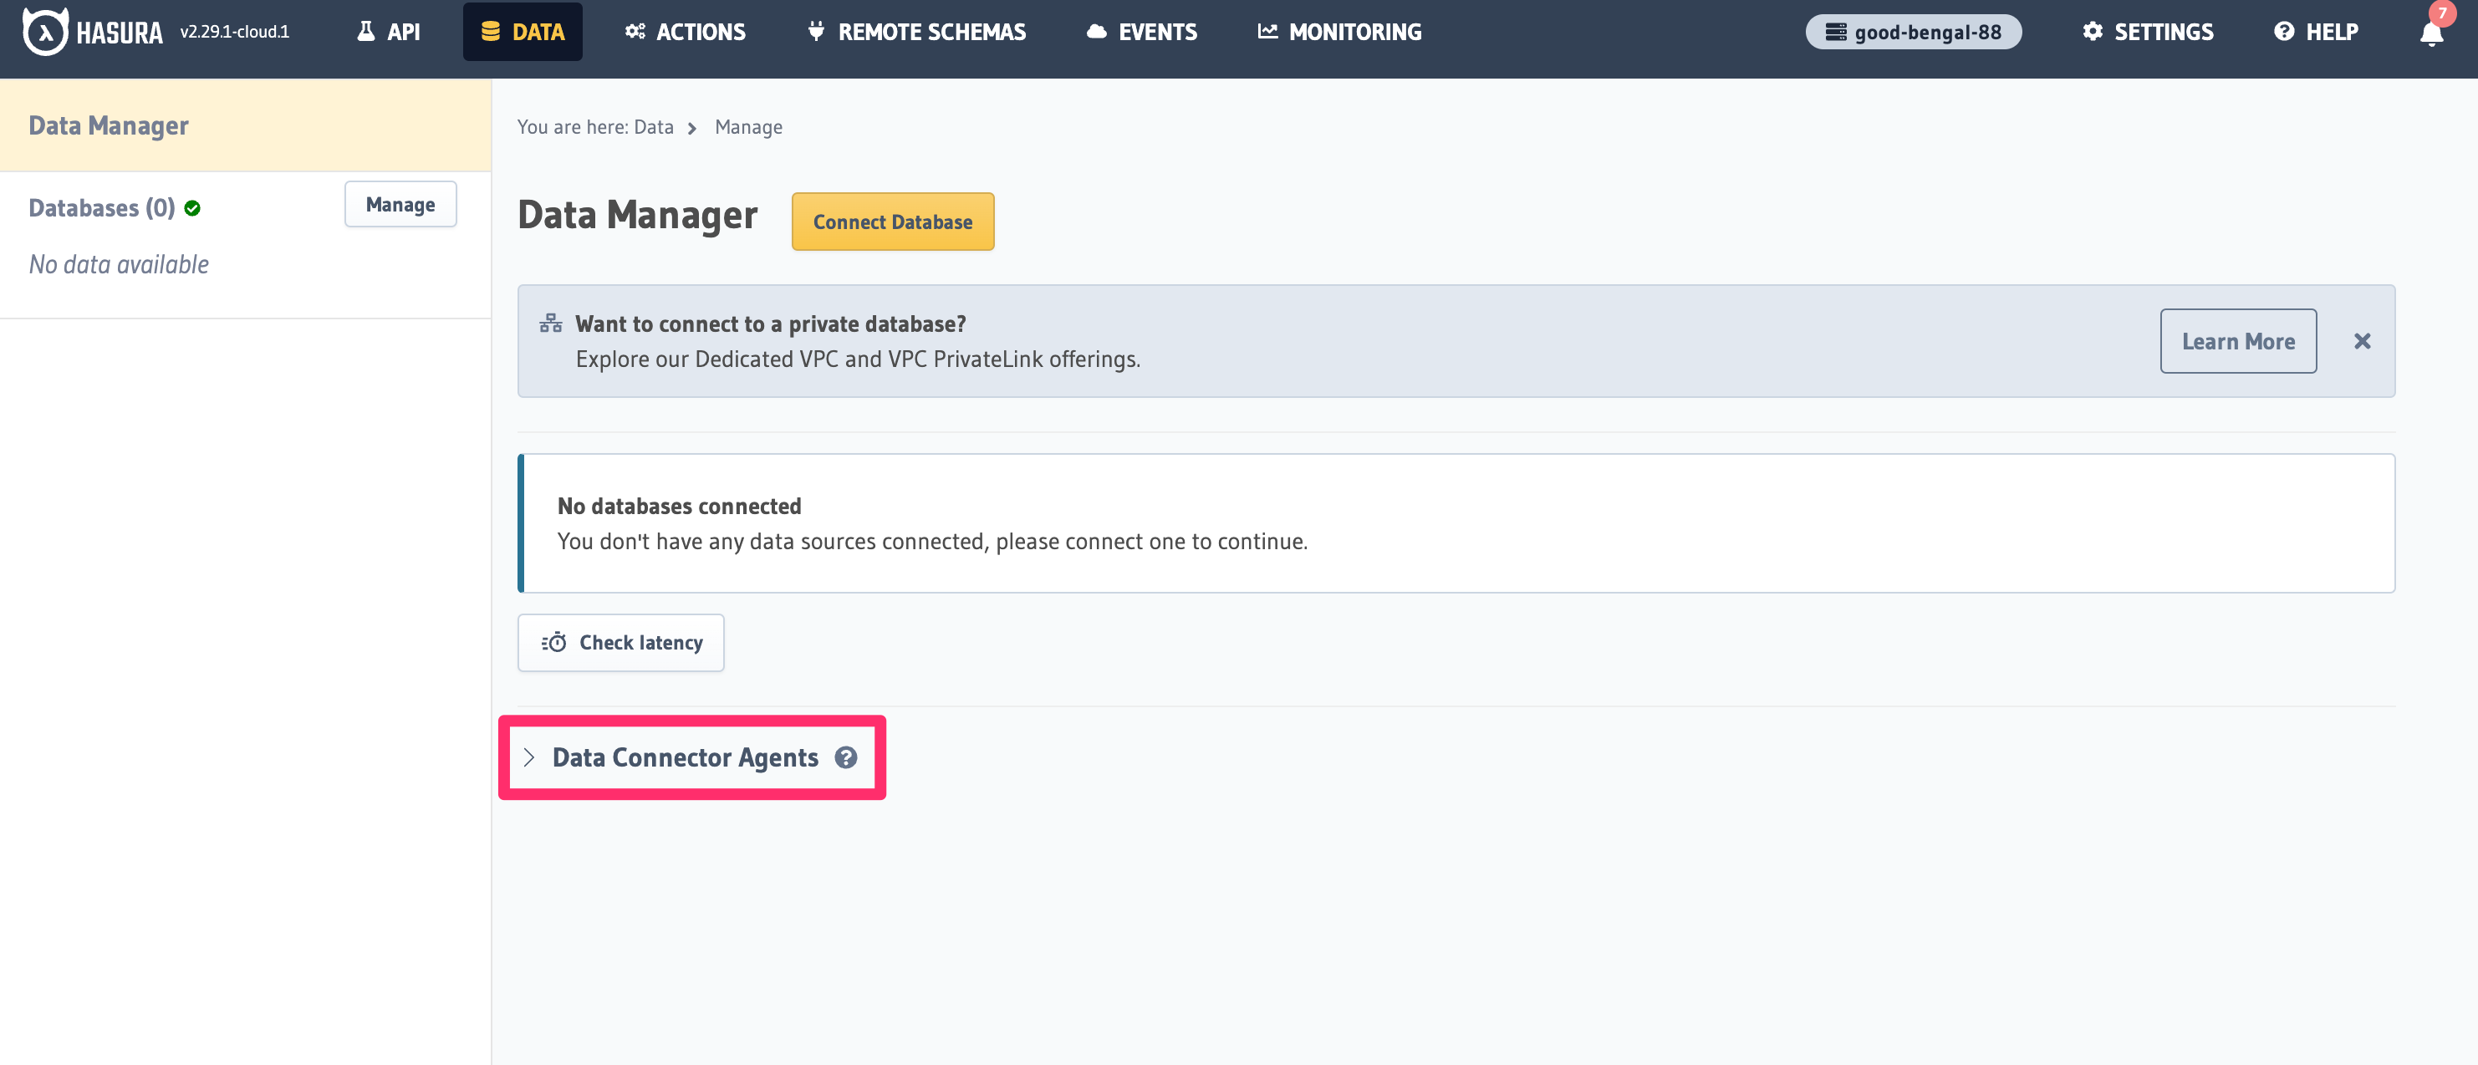Click the private database network icon
Screen dimensions: 2478x1065
[550, 324]
